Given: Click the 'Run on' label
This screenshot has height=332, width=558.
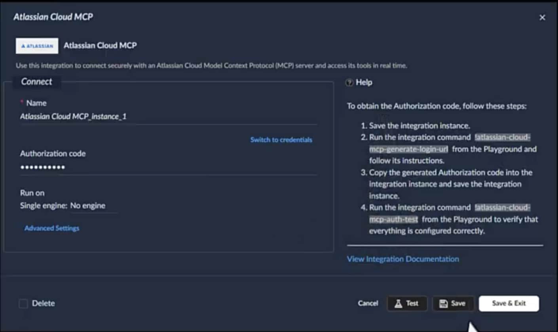Looking at the screenshot, I should click(x=32, y=193).
